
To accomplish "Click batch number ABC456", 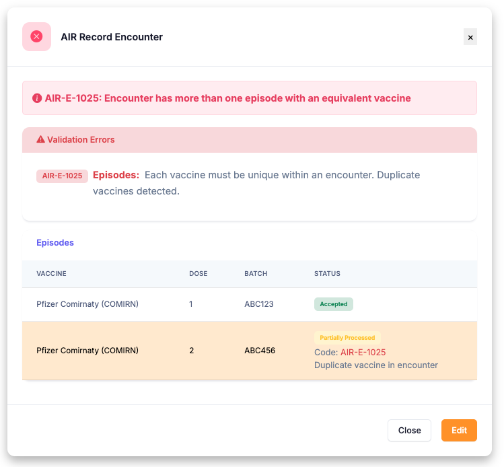I will (x=260, y=351).
